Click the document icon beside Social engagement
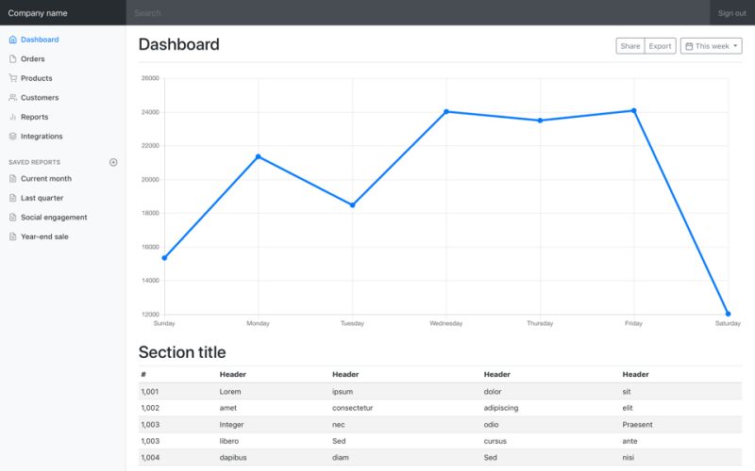The height and width of the screenshot is (471, 755). [x=13, y=218]
